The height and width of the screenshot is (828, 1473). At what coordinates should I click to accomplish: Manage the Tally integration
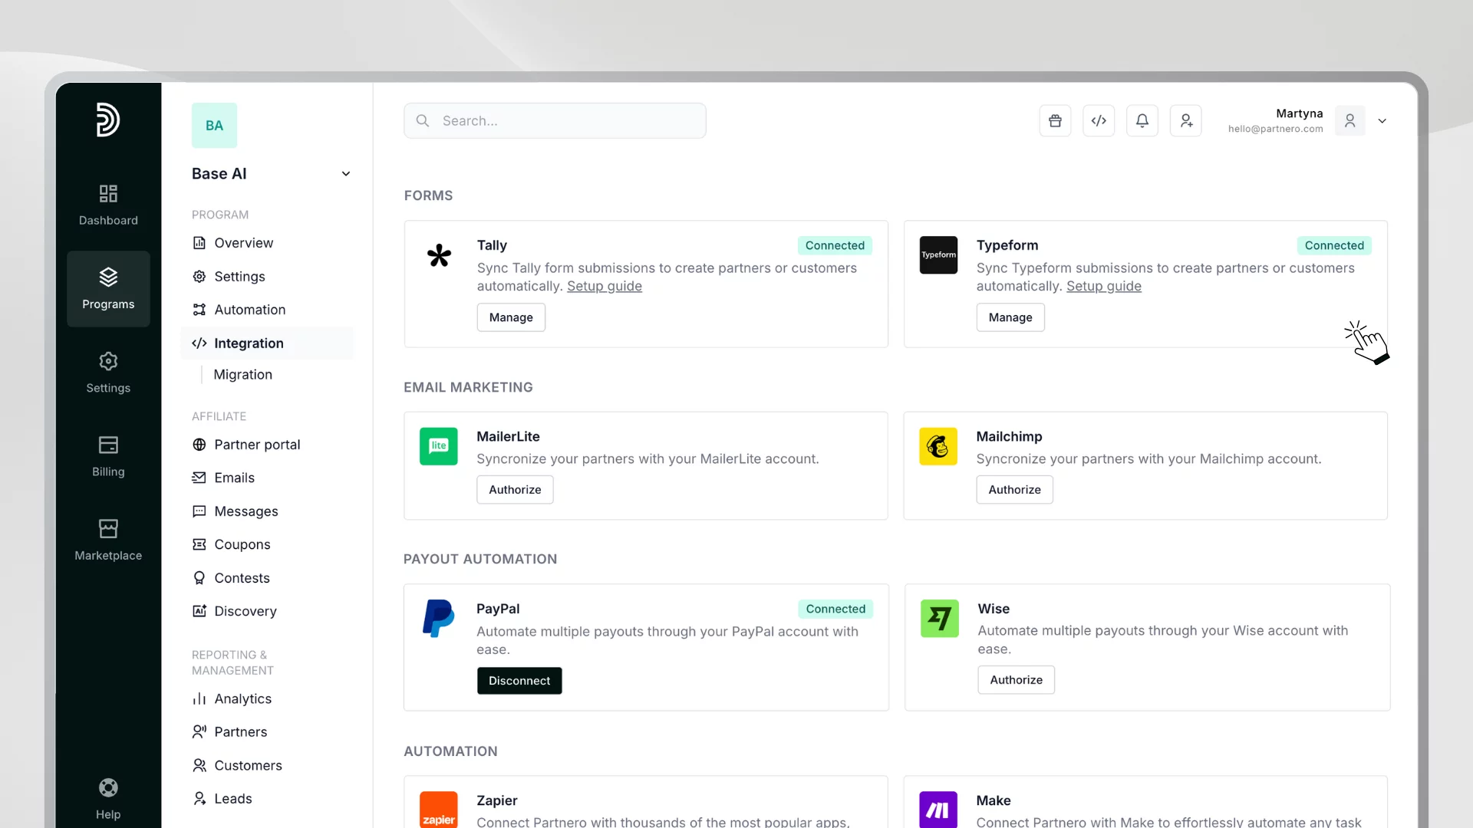511,317
